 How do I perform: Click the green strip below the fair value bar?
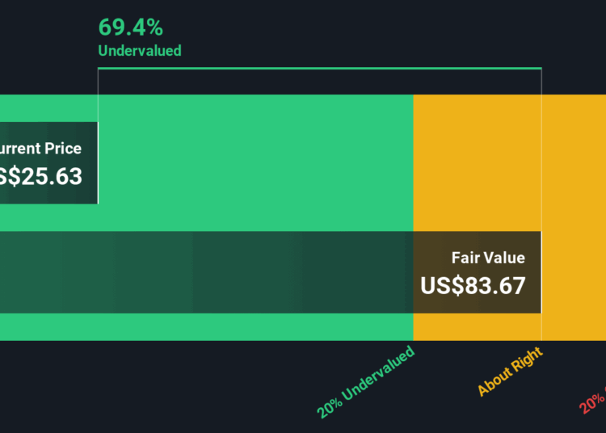(x=206, y=327)
